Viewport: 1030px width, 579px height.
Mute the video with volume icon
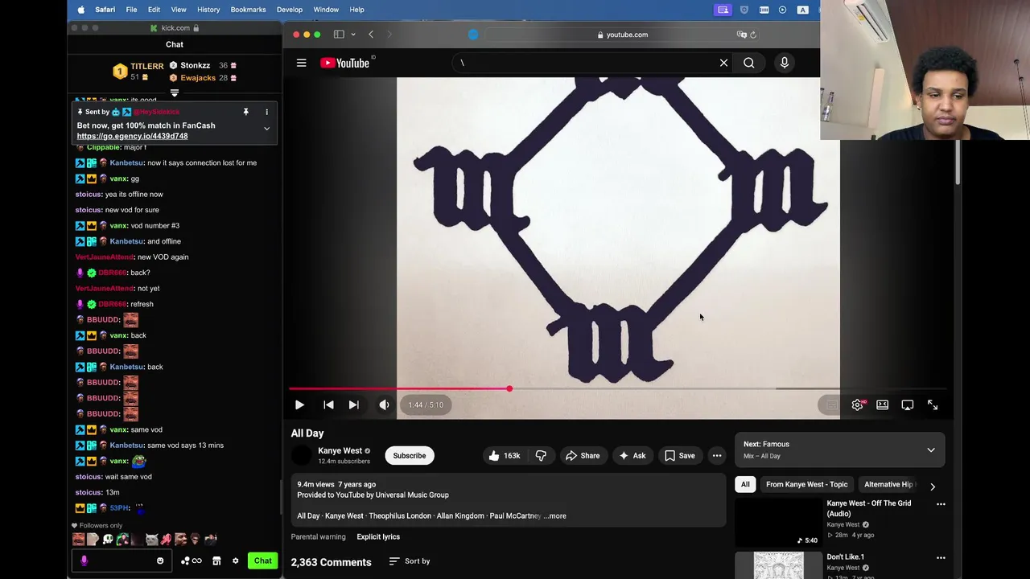click(384, 404)
